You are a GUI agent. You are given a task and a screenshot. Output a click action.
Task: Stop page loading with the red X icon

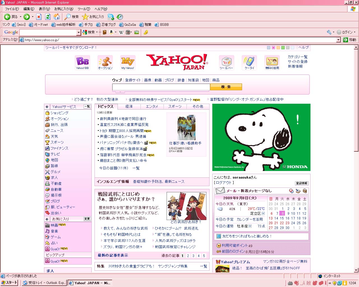39,17
